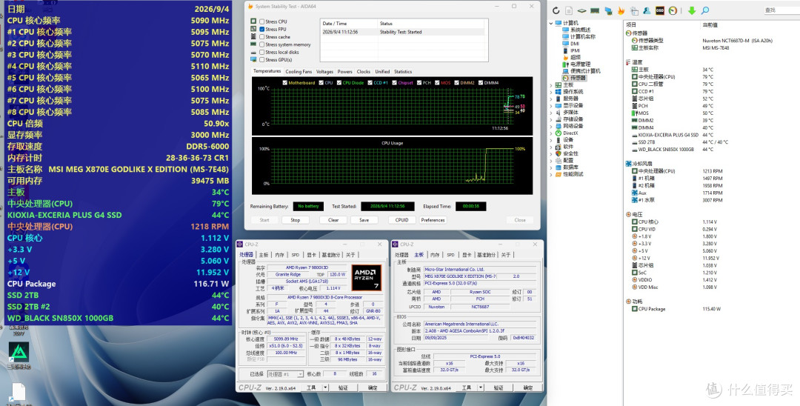Click the 查找 search field in AIDA64
This screenshot has height=406, width=800.
click(x=781, y=10)
